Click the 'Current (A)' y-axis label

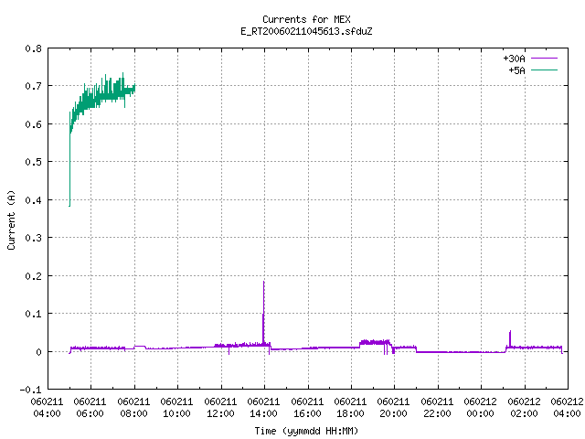(x=11, y=220)
